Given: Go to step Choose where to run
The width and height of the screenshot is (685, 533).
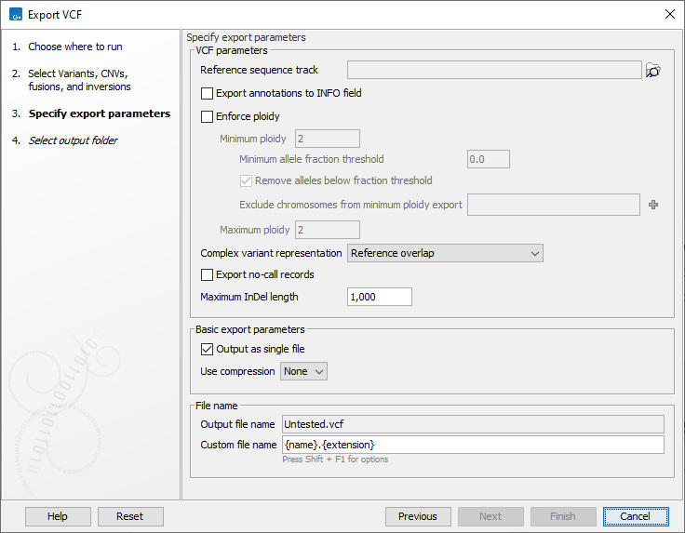Looking at the screenshot, I should pos(74,47).
